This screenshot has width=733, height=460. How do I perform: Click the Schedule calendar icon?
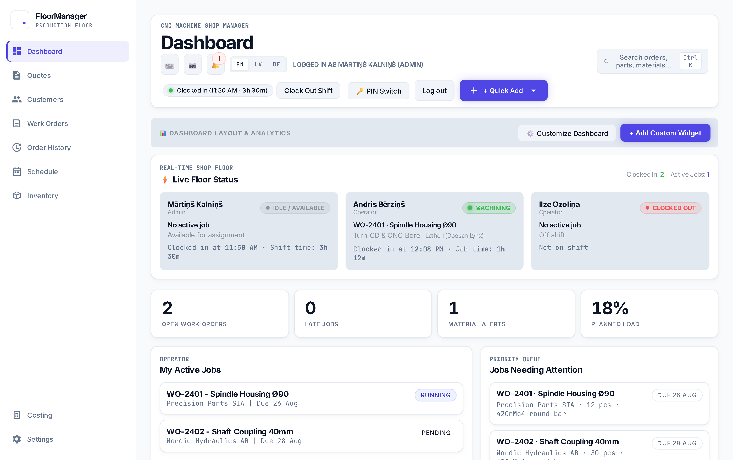click(17, 171)
